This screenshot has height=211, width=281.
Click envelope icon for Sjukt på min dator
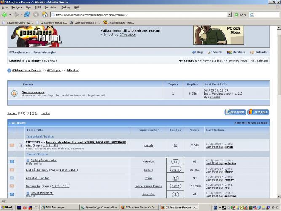(x=12, y=162)
